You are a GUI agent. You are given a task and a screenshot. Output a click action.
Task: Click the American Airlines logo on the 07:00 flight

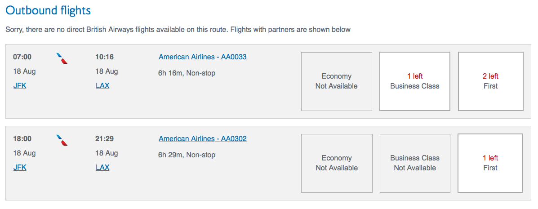click(62, 58)
